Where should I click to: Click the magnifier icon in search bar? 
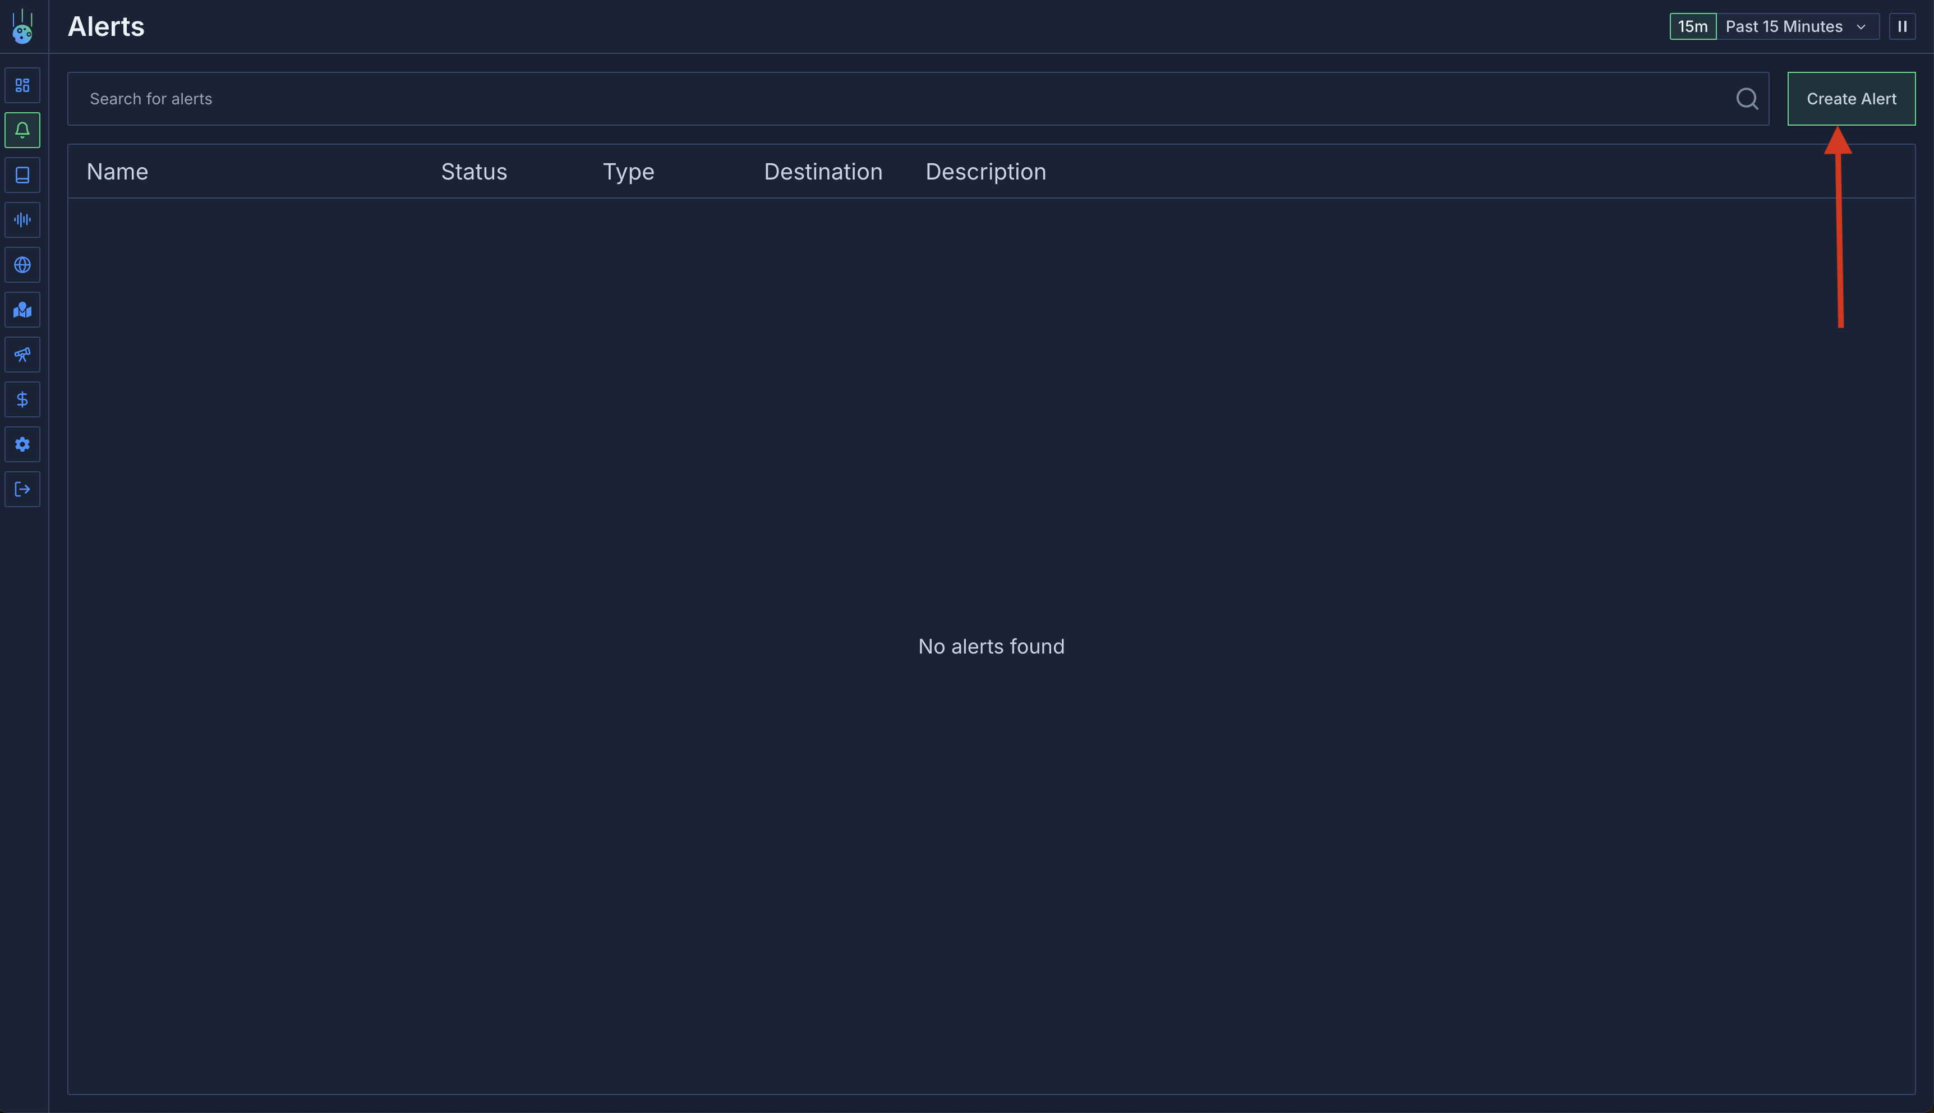pyautogui.click(x=1746, y=99)
